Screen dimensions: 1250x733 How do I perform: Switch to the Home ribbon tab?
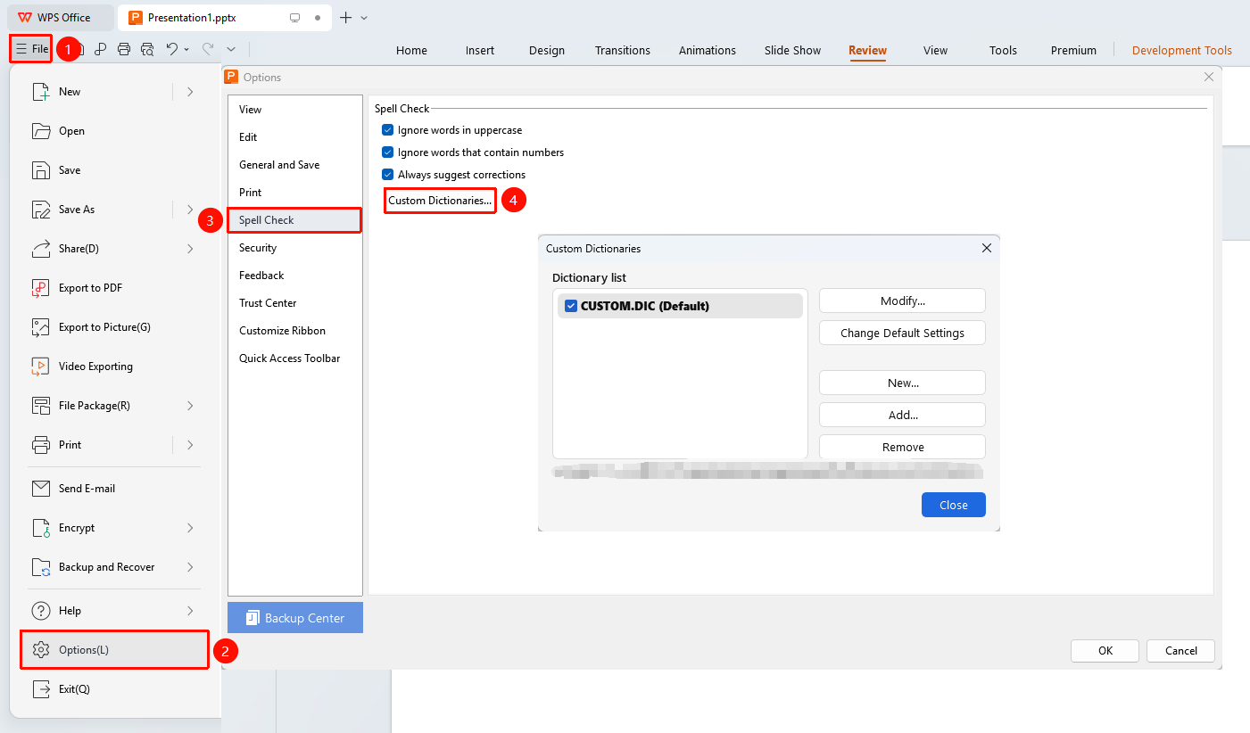(x=411, y=51)
